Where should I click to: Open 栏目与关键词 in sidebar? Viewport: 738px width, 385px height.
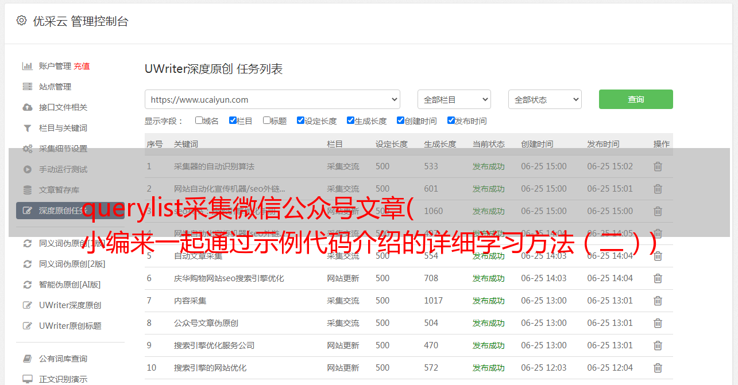[63, 128]
